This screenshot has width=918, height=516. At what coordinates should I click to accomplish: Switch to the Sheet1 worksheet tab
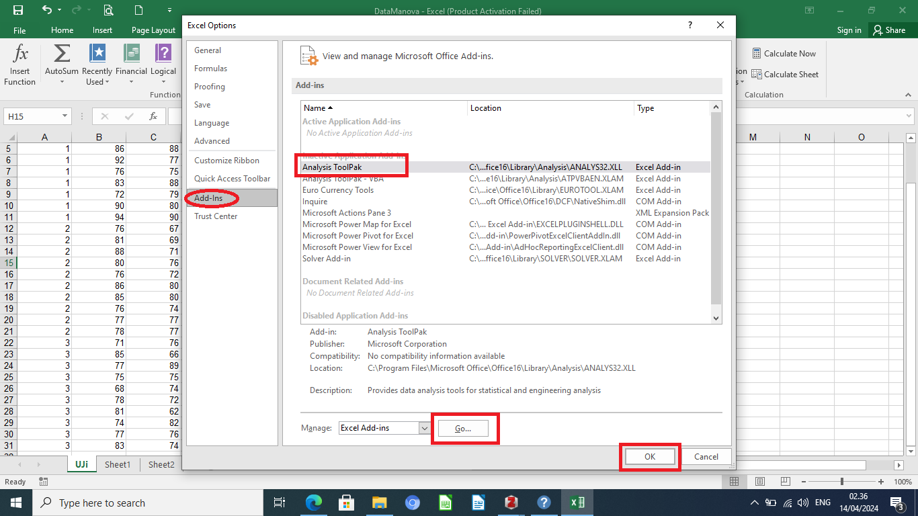pyautogui.click(x=118, y=464)
